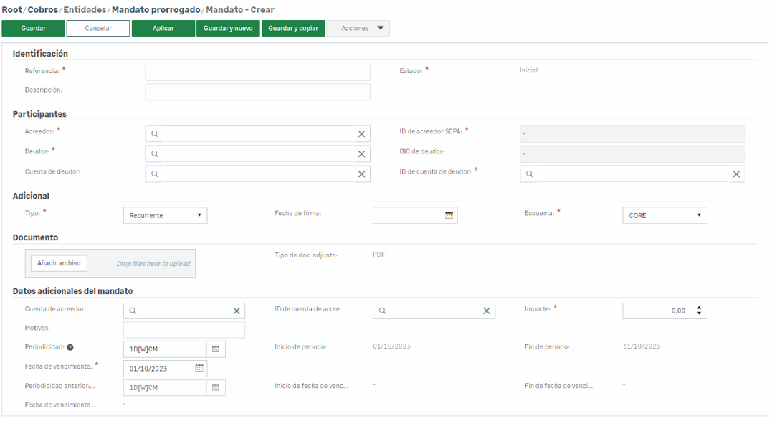Click the search icon in Deudor field
This screenshot has height=421, width=772.
point(155,154)
